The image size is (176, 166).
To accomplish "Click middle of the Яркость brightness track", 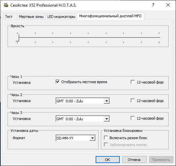I will point(89,37).
